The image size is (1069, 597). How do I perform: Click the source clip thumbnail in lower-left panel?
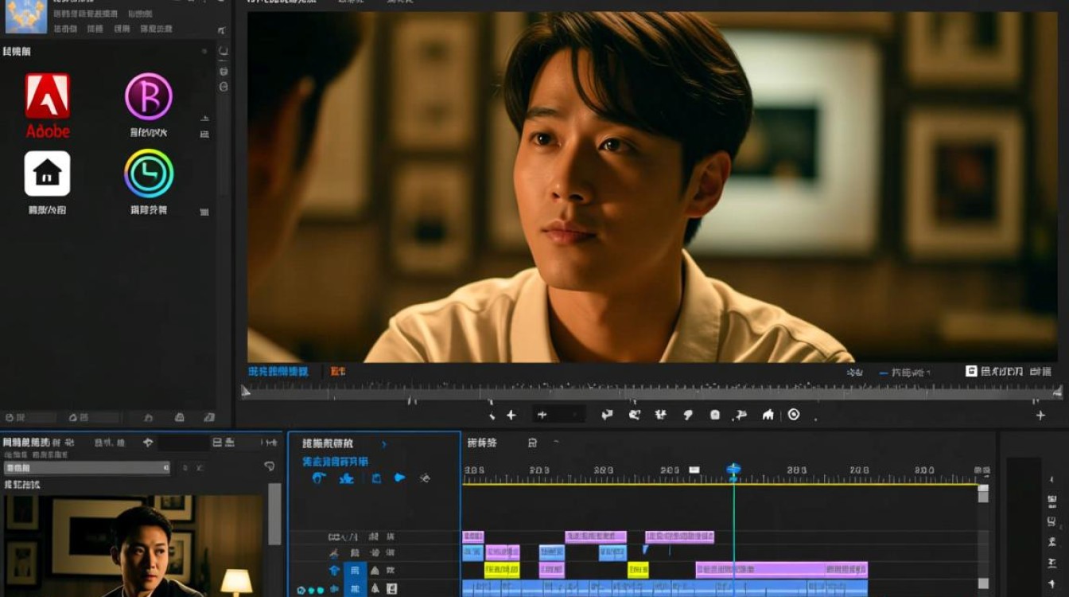pyautogui.click(x=133, y=546)
